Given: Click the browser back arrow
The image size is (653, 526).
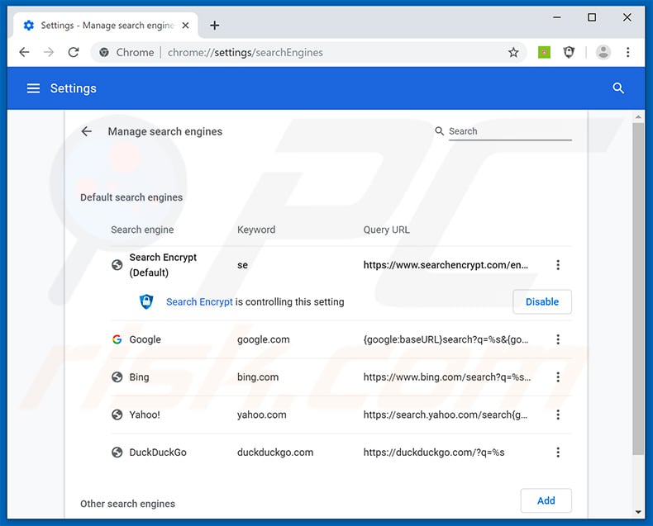Looking at the screenshot, I should click(x=24, y=52).
